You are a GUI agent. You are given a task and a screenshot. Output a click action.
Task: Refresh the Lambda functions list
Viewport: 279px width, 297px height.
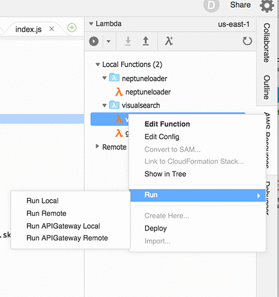[x=247, y=41]
